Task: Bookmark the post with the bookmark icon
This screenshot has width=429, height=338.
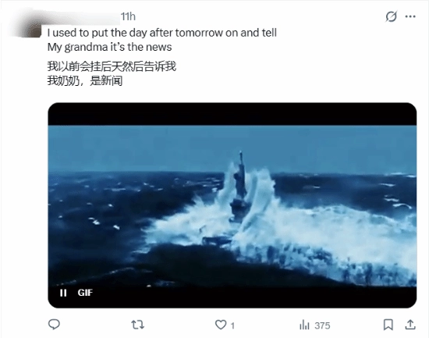Action: tap(388, 325)
